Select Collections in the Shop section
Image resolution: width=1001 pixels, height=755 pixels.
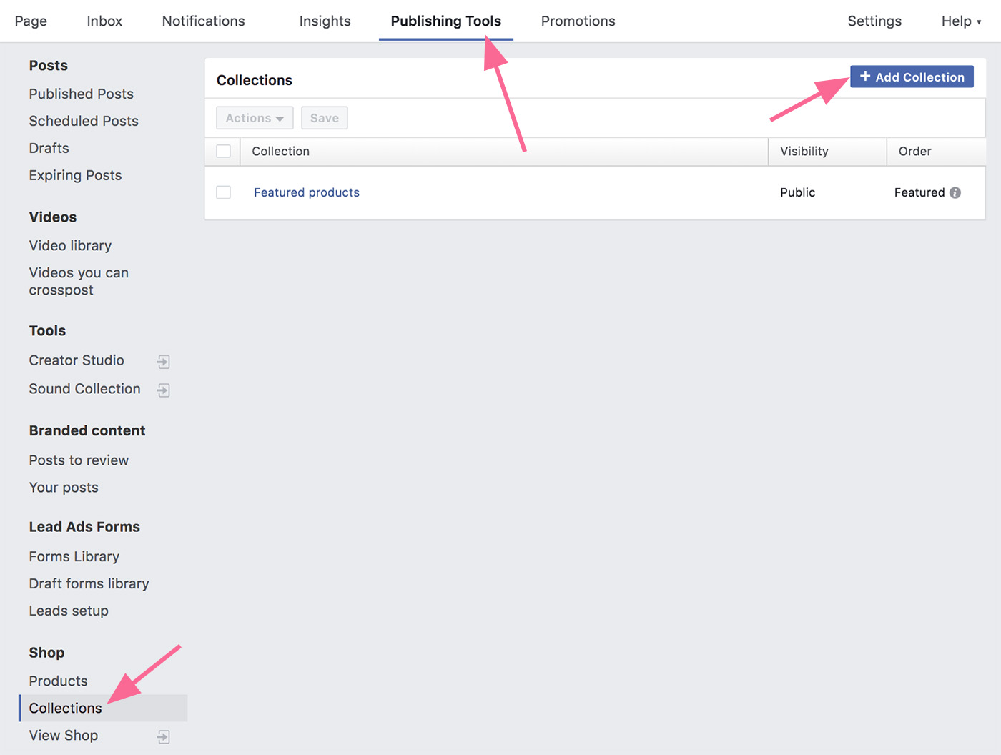(103, 708)
